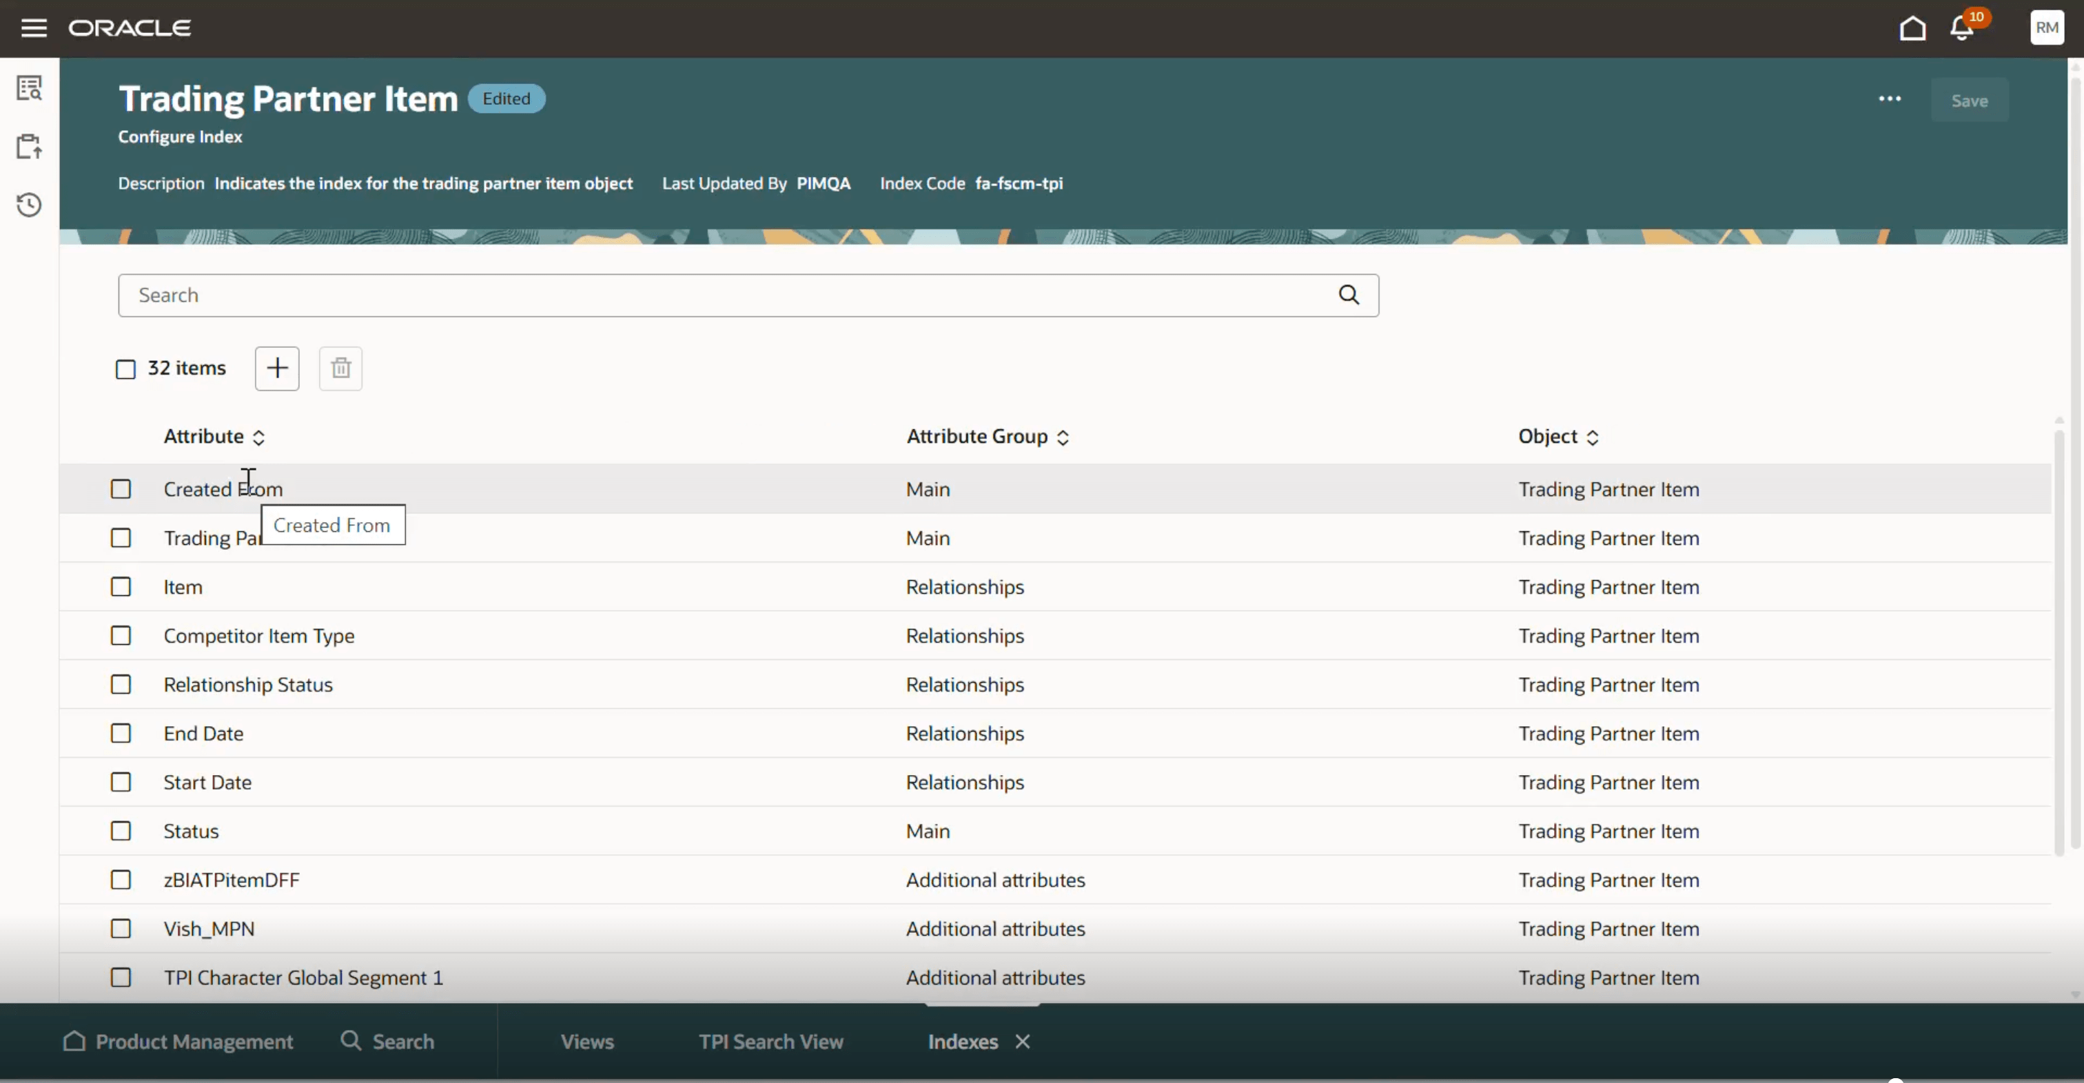2084x1083 pixels.
Task: Open the history icon in left sidebar
Action: tap(29, 205)
